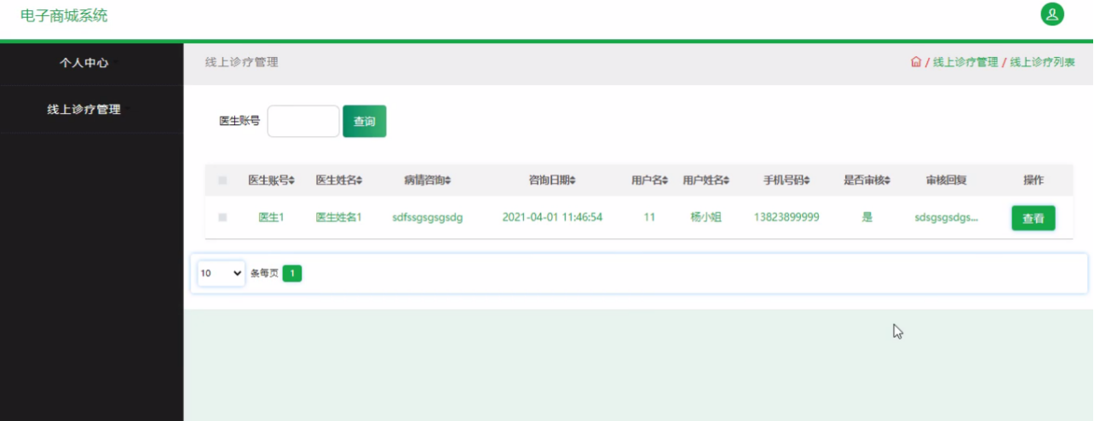Click the 操作 column header
Viewport: 1094px width, 421px height.
pos(1034,180)
